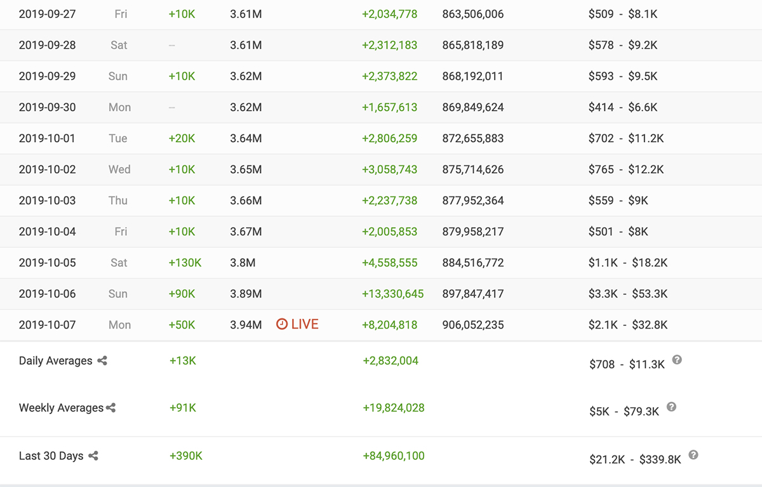
Task: Click the +390K subscribers 30-day total
Action: click(x=186, y=456)
